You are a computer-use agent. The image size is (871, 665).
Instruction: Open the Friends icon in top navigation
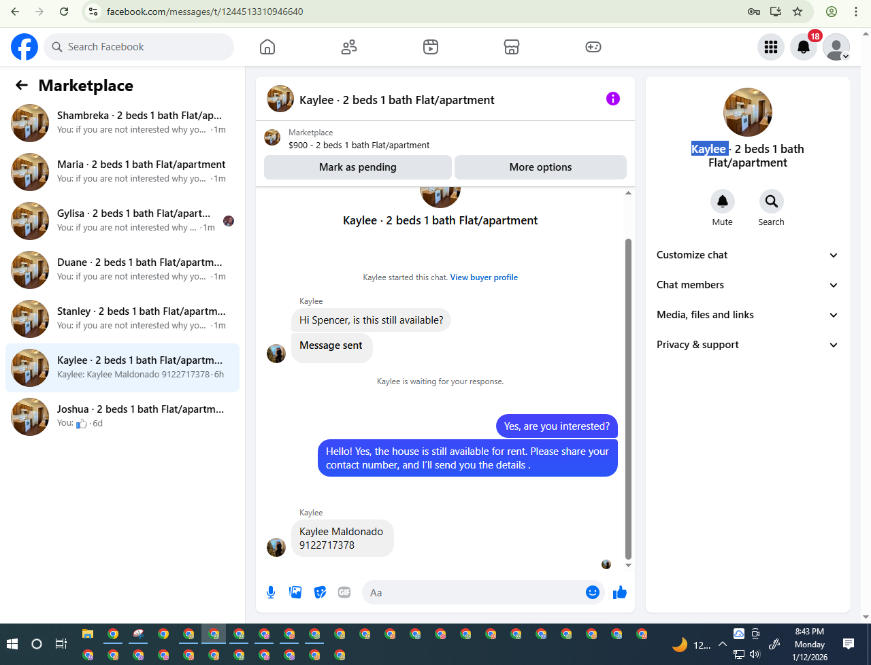point(349,47)
